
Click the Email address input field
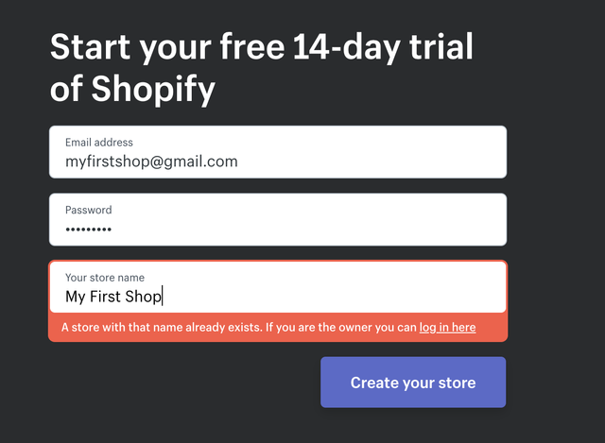pyautogui.click(x=277, y=152)
